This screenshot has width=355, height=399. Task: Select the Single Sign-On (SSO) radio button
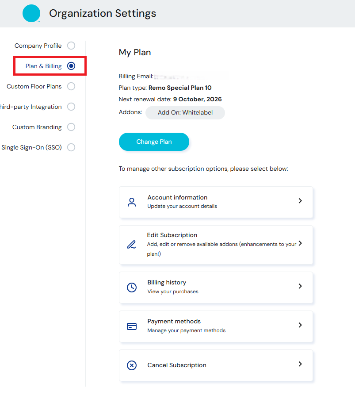[x=71, y=147]
